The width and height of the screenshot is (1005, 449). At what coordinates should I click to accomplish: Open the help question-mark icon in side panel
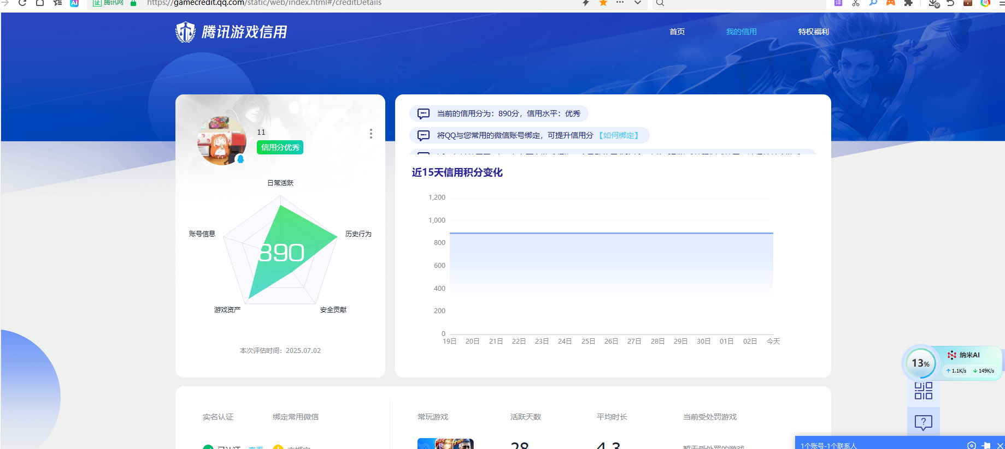(x=924, y=422)
